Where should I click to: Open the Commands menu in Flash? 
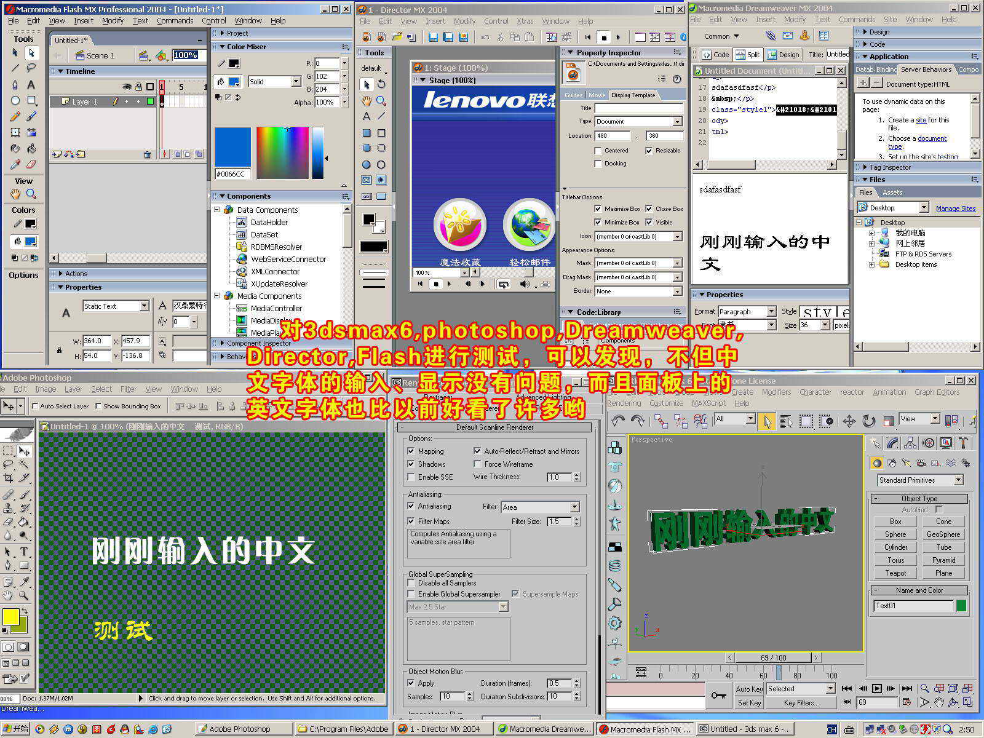tap(175, 20)
